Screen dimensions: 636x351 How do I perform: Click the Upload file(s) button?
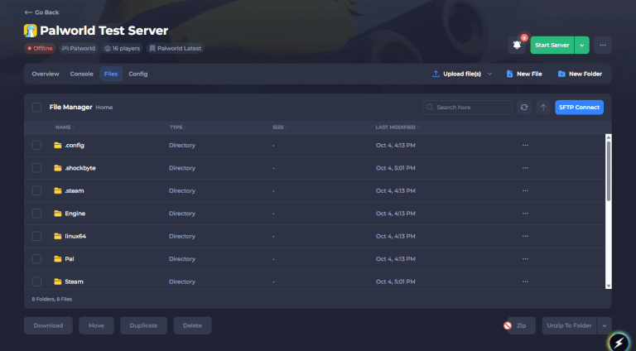pos(457,74)
